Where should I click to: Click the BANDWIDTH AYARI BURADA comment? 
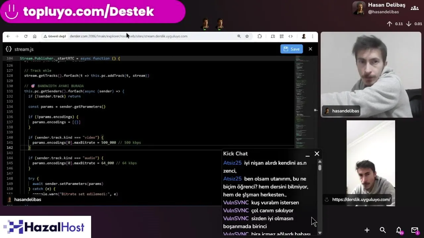click(x=54, y=86)
